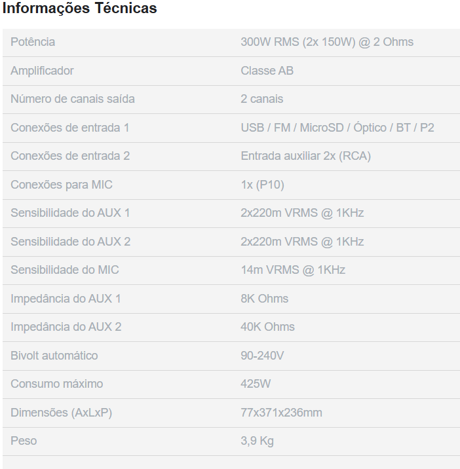460x469 pixels.
Task: Select the 2 canais value
Action: pos(262,99)
